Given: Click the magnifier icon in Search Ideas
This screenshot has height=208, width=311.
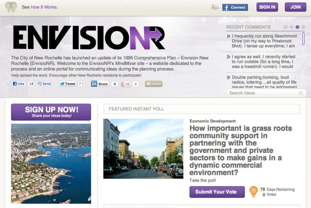Looking at the screenshot, I should tap(301, 93).
